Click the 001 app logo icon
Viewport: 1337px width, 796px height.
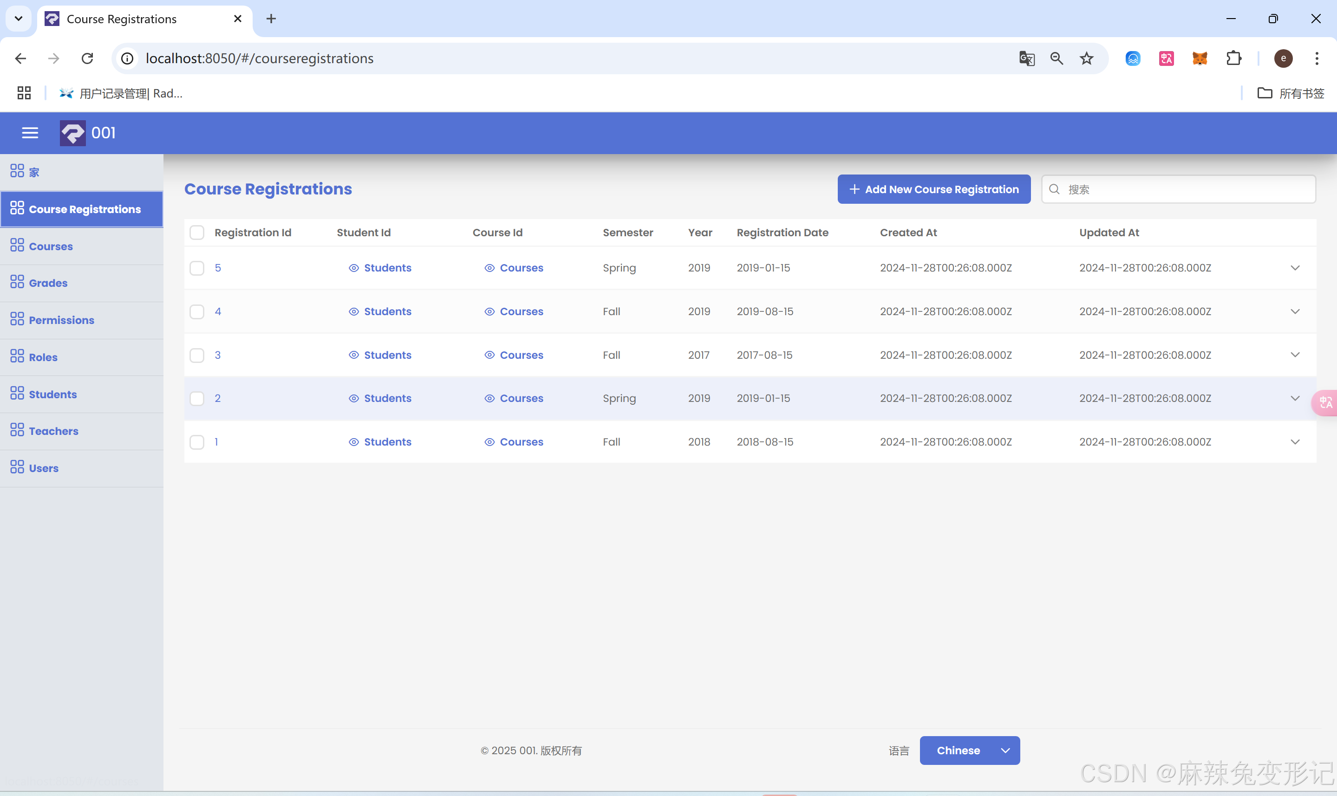[72, 132]
